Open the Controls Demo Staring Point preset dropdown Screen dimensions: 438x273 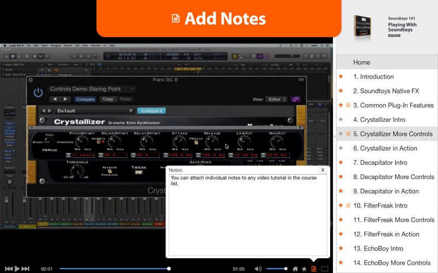point(91,89)
